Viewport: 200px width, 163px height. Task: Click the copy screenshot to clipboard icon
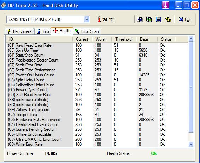(149, 19)
